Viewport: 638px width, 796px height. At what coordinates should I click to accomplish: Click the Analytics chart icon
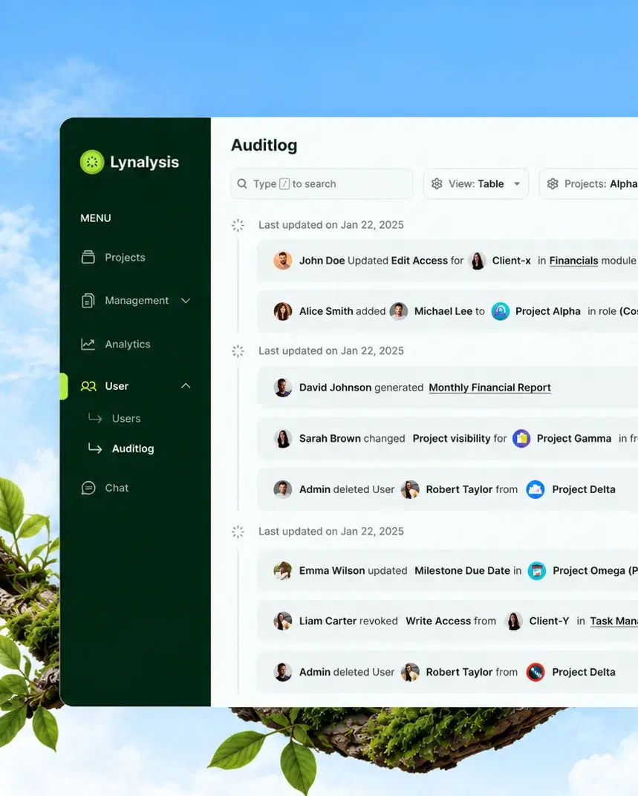[88, 345]
